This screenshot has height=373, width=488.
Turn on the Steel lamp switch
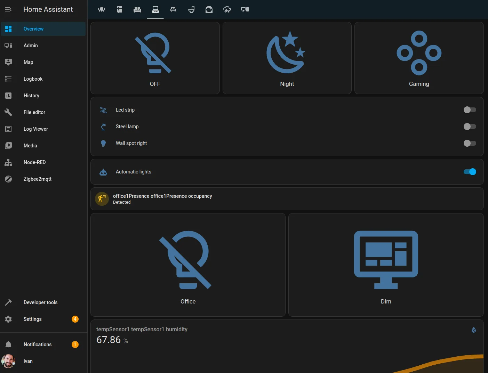(x=470, y=127)
